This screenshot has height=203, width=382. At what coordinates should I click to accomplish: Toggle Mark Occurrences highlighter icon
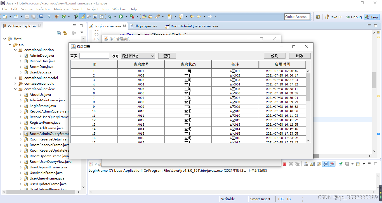(82, 16)
